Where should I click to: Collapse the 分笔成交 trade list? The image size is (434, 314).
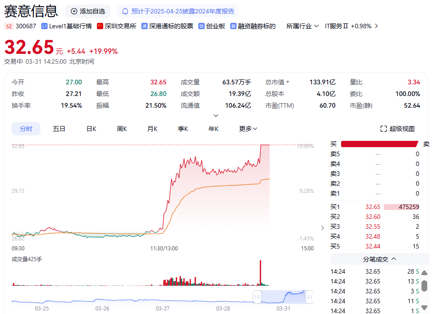tap(394, 259)
